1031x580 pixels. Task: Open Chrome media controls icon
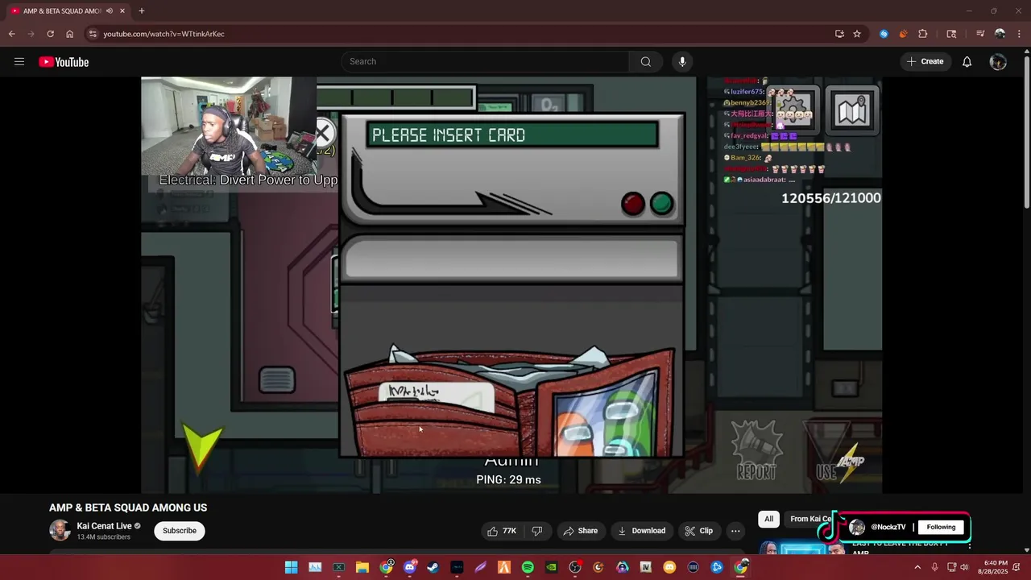980,34
